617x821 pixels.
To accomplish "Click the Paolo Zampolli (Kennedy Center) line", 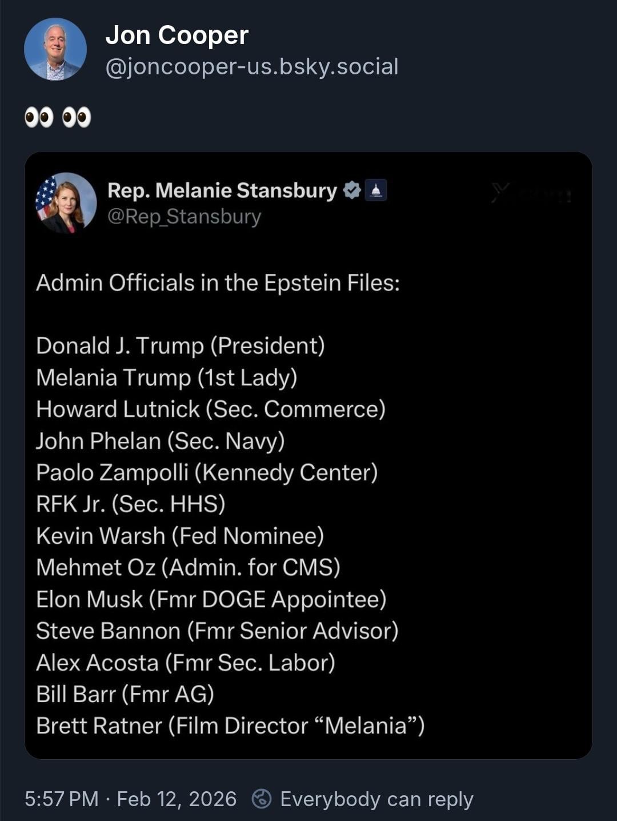I will (207, 473).
